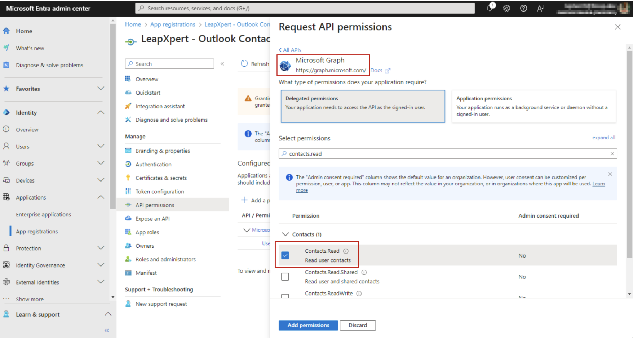Open App registrations breadcrumb link
The height and width of the screenshot is (340, 633).
point(173,24)
